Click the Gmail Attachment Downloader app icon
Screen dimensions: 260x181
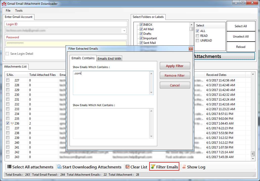[x=4, y=4]
